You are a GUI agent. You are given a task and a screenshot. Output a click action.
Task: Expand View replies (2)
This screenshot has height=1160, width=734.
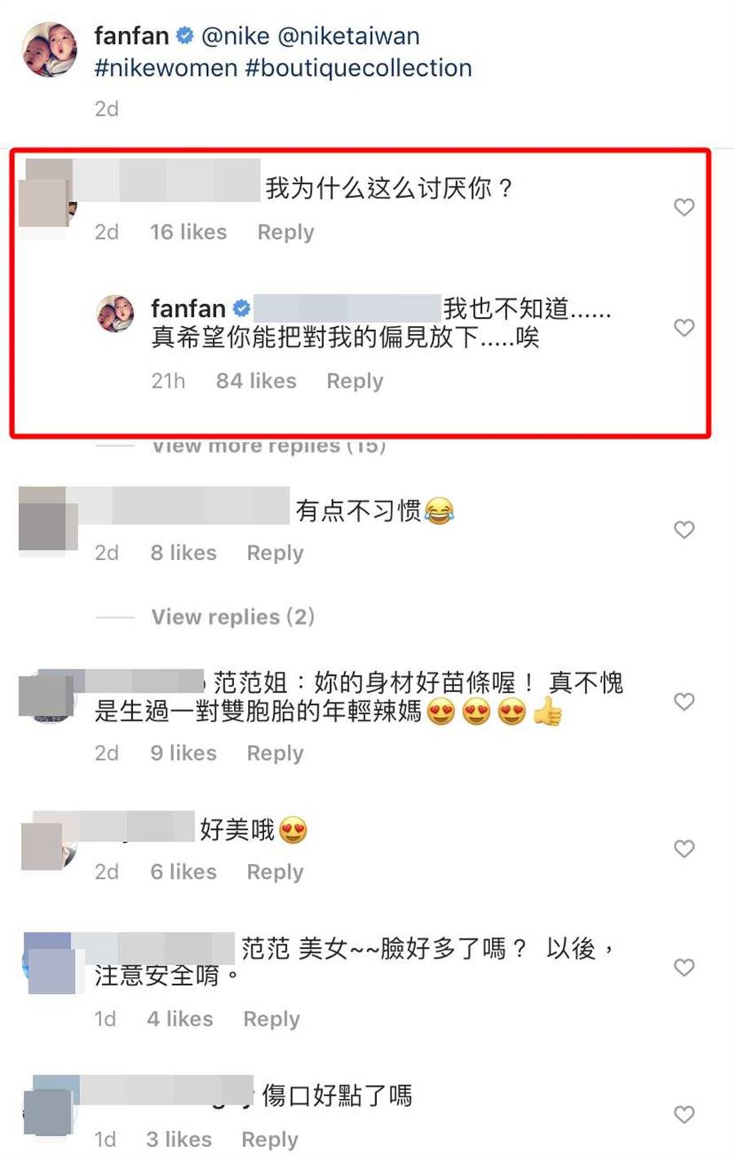point(233,617)
